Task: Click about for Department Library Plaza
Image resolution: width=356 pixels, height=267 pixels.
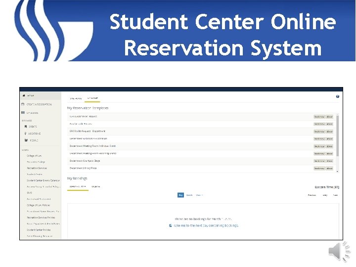Action: click(x=329, y=169)
